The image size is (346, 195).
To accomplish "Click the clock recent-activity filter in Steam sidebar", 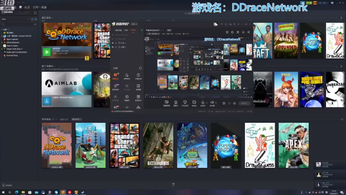I will click(x=32, y=19).
